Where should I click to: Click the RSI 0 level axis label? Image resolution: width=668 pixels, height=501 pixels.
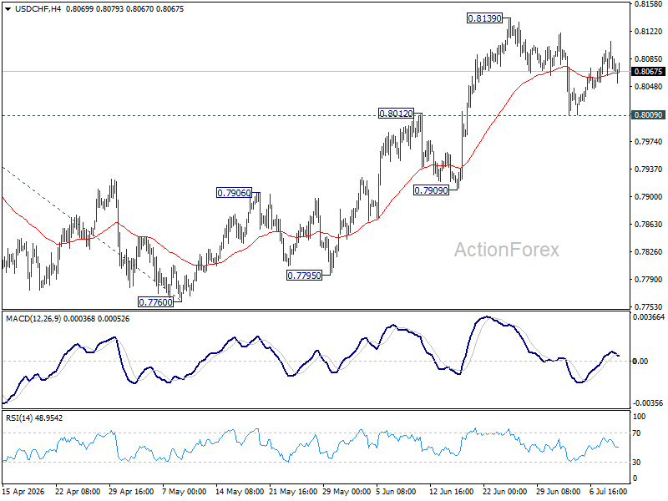pyautogui.click(x=635, y=478)
